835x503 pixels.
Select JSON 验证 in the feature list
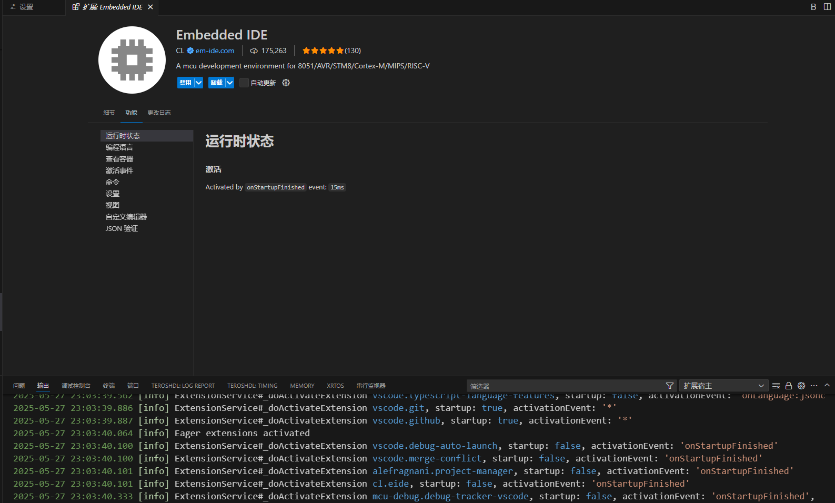point(147,228)
